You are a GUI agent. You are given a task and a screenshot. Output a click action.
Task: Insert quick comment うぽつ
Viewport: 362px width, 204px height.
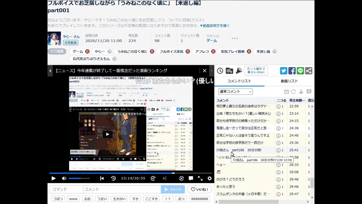point(58,199)
